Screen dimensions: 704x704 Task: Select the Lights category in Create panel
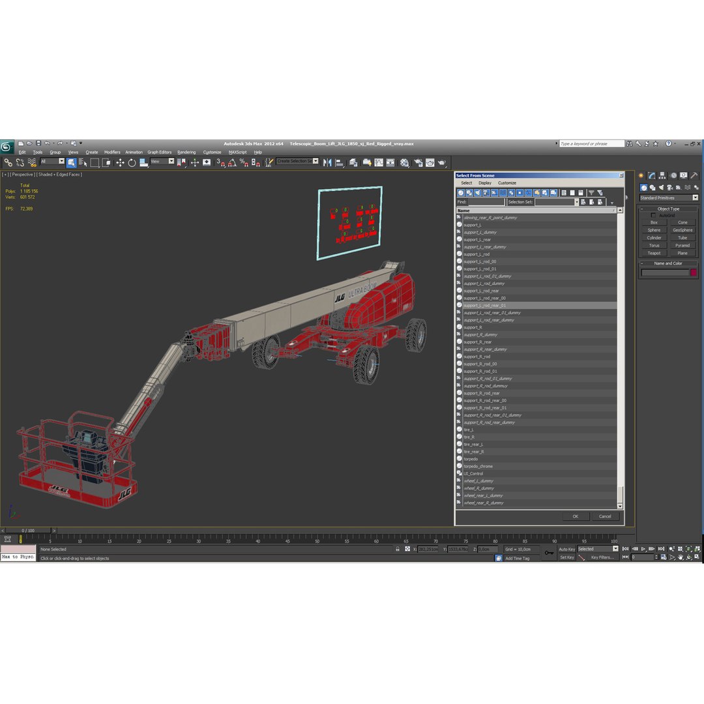662,187
